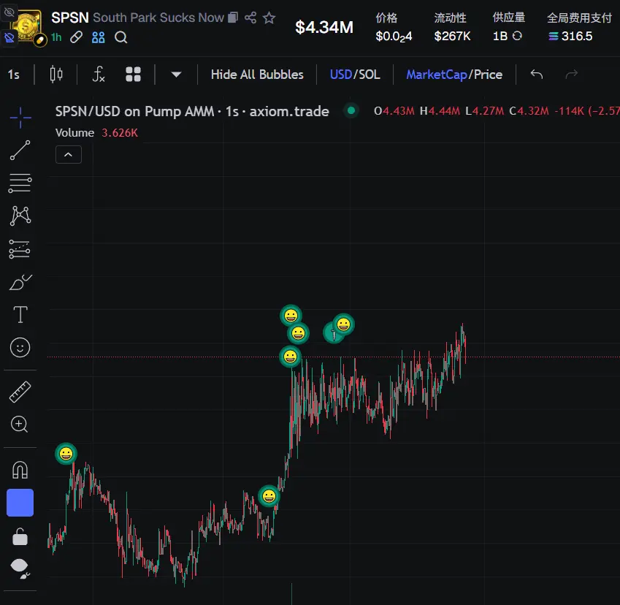
Task: Toggle MarketCap/Price display mode
Action: (x=454, y=75)
